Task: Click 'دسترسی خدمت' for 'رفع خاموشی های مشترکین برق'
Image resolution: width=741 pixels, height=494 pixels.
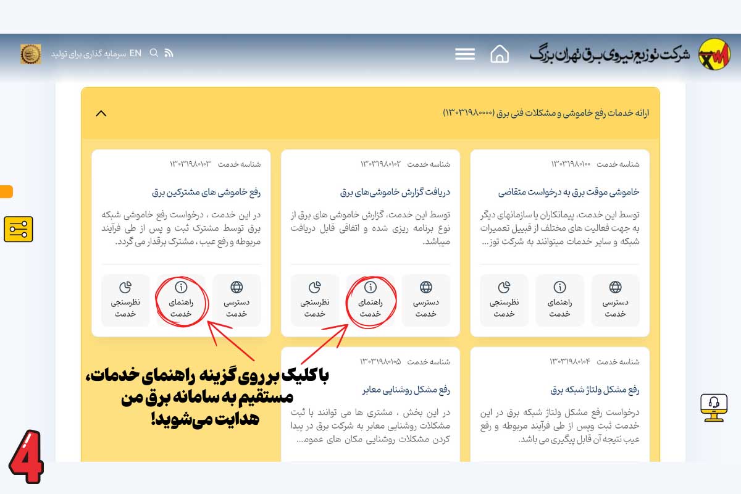Action: click(237, 300)
